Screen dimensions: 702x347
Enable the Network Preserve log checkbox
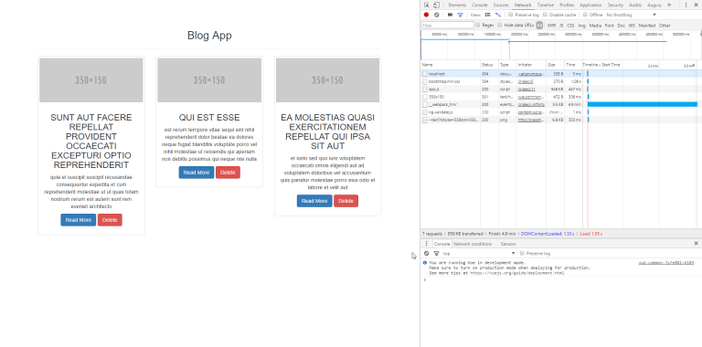coord(510,15)
